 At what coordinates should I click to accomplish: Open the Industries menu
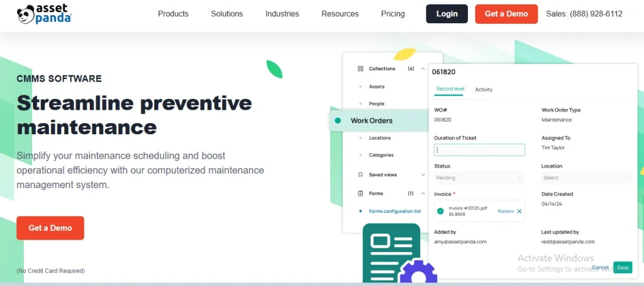(282, 14)
